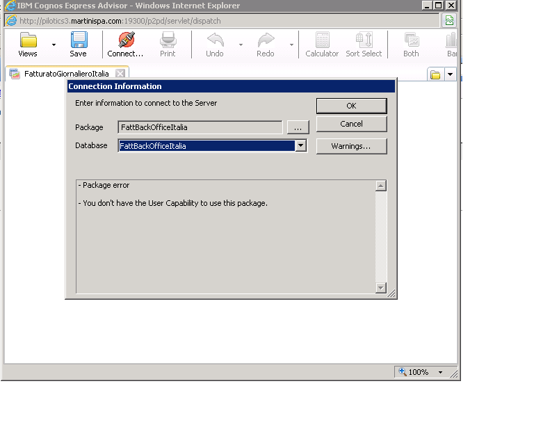The width and height of the screenshot is (534, 427).
Task: Confirm the connection with OK
Action: pos(351,106)
